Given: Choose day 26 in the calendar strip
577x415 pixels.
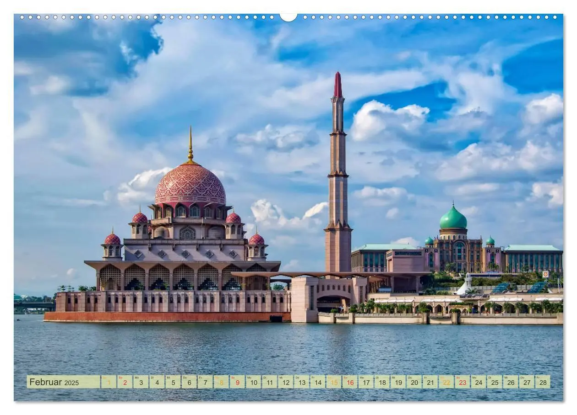Looking at the screenshot, I should click(511, 382).
